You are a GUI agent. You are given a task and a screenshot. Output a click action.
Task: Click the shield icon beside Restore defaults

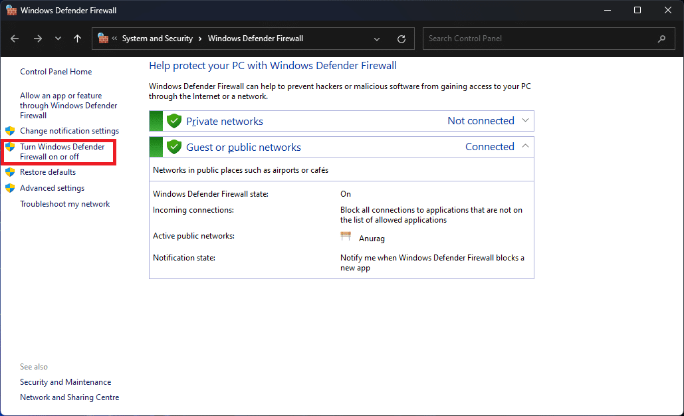point(9,171)
